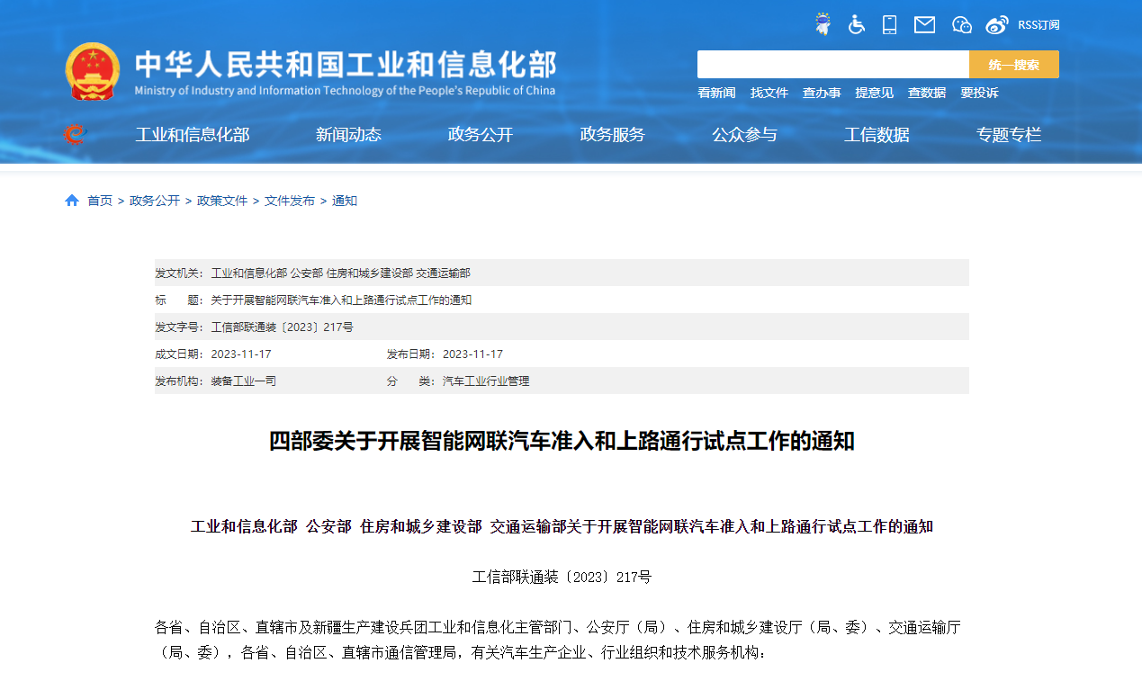Select 工业和信息化部 in the navigation bar
Image resolution: width=1142 pixels, height=681 pixels.
[193, 135]
